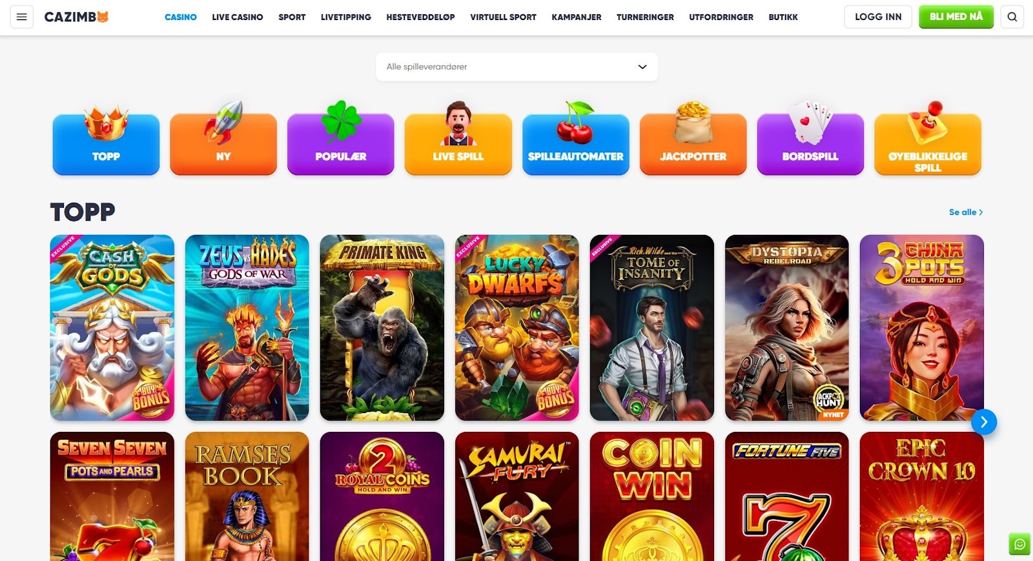Go to the TURNERINGER menu item
The width and height of the screenshot is (1033, 561).
pos(645,17)
